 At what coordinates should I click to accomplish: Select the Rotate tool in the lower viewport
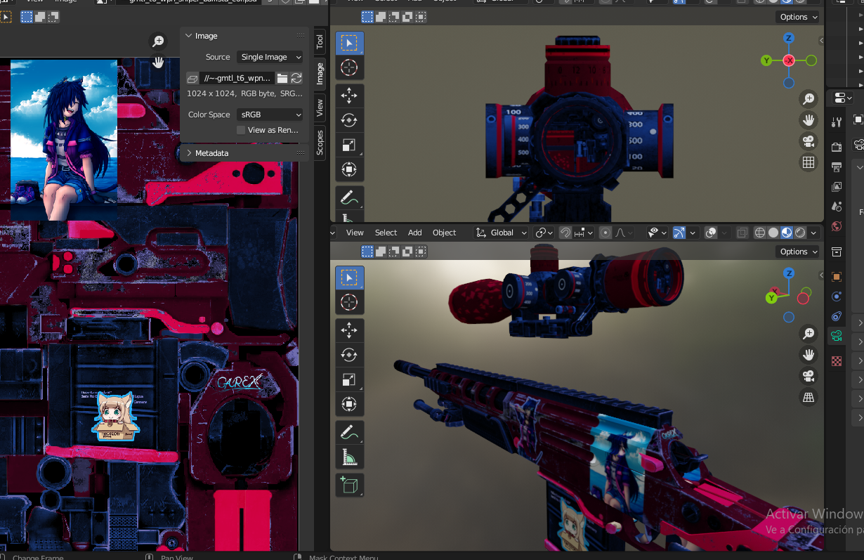click(349, 355)
